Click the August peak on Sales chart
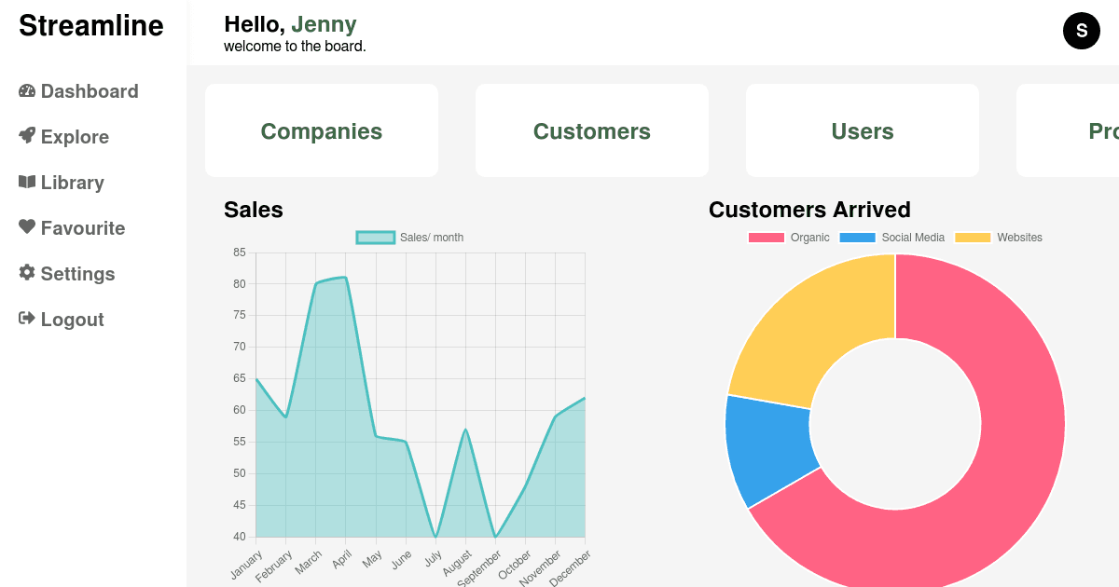 [x=465, y=430]
